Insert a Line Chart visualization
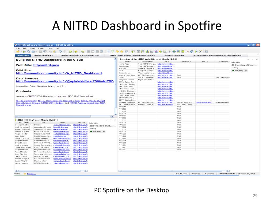The width and height of the screenshot is (274, 205). pyautogui.click(x=152, y=52)
